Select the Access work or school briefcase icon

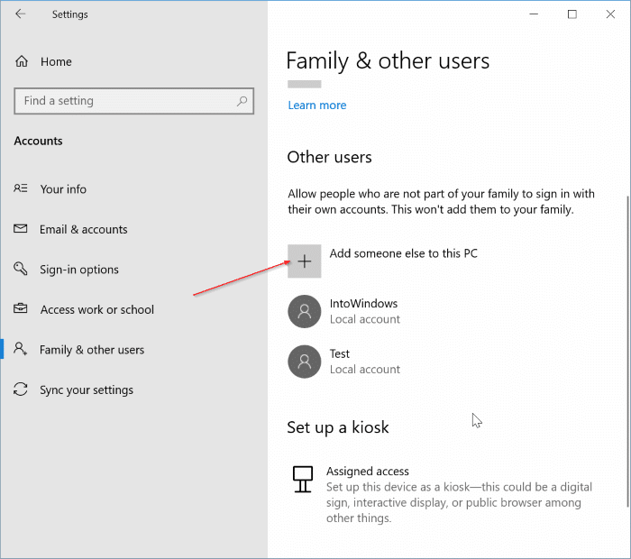(21, 308)
